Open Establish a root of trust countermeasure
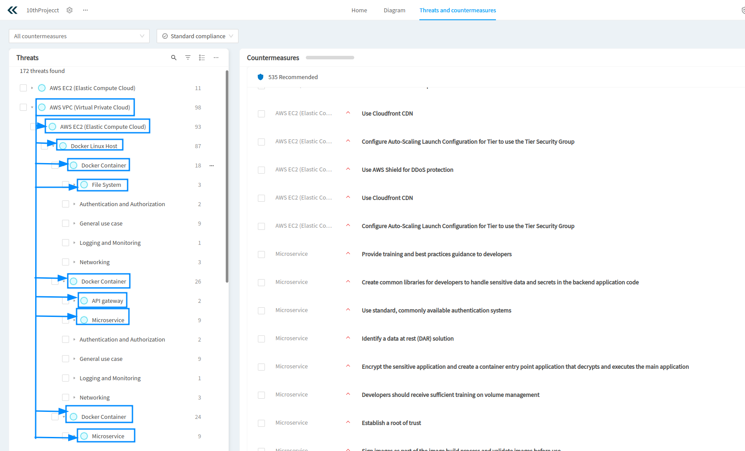Viewport: 745px width, 451px height. [391, 423]
